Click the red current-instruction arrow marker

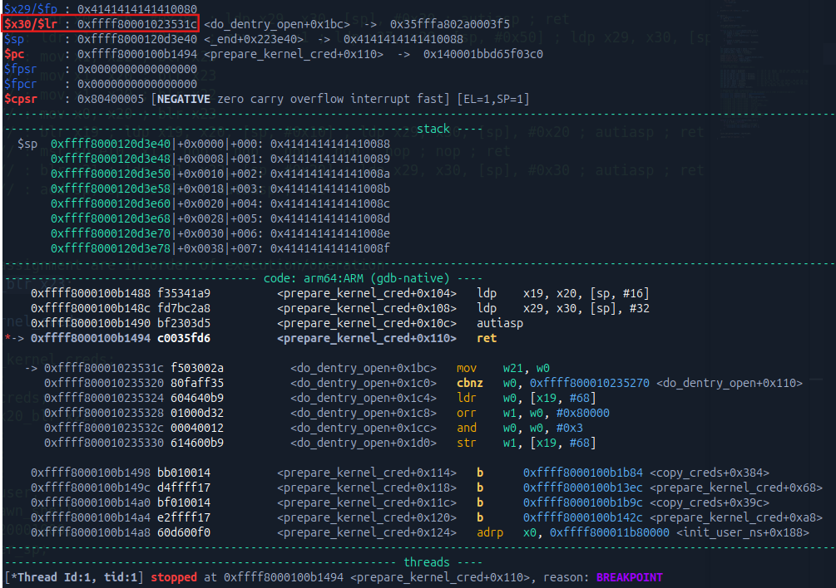pyautogui.click(x=12, y=338)
